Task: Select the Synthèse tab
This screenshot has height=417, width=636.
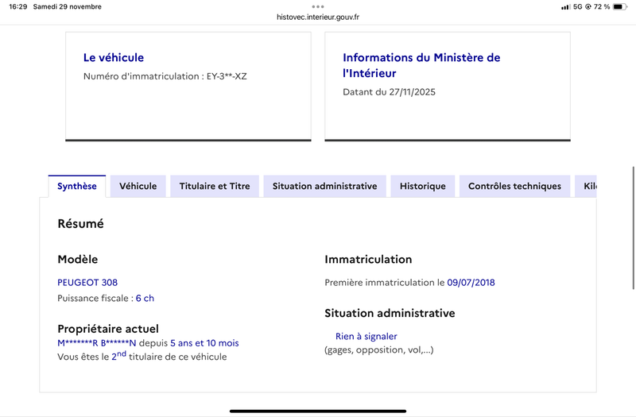Action: (77, 187)
